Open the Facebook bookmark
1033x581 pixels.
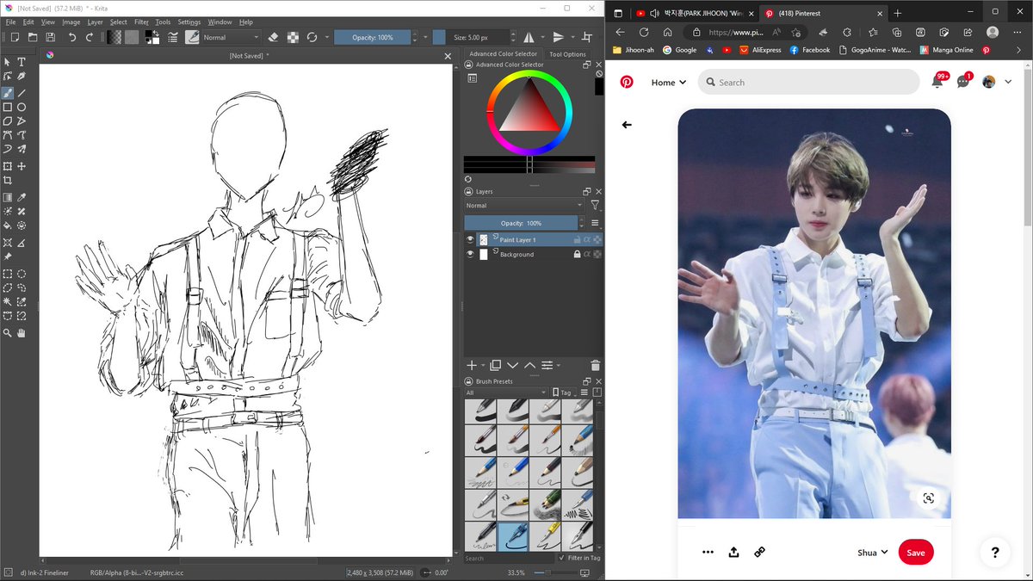click(809, 50)
